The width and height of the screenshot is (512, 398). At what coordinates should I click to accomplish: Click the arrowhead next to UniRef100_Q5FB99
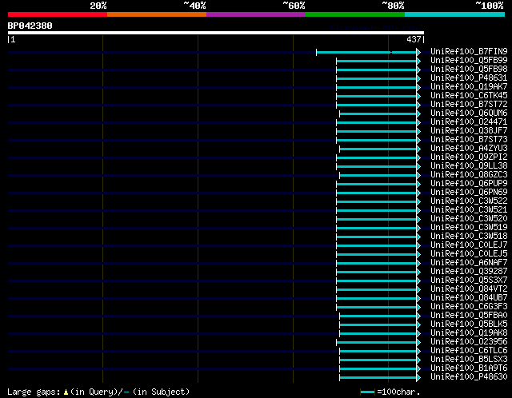418,61
